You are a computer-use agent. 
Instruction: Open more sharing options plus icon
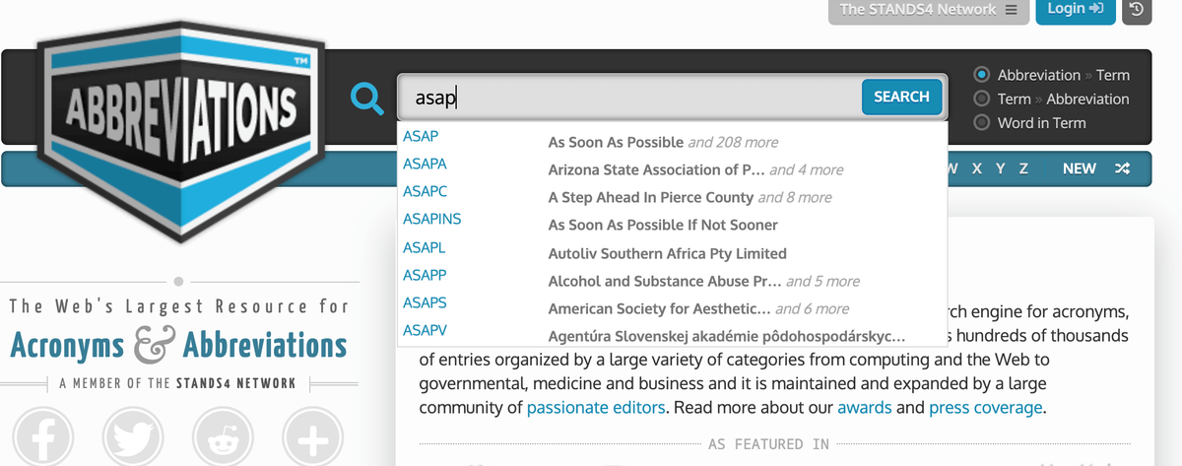(x=314, y=438)
